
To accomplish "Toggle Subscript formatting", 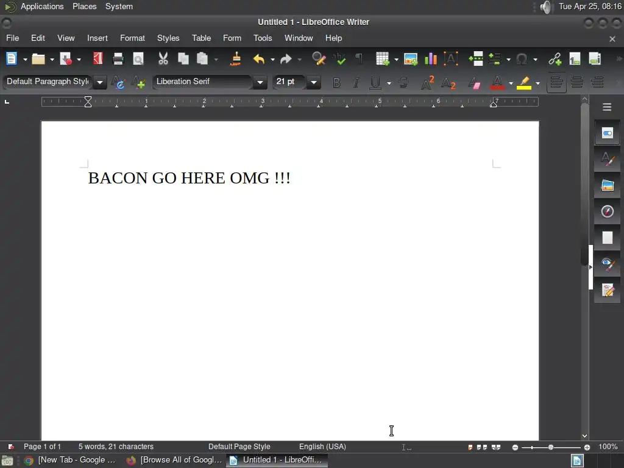I will (448, 83).
